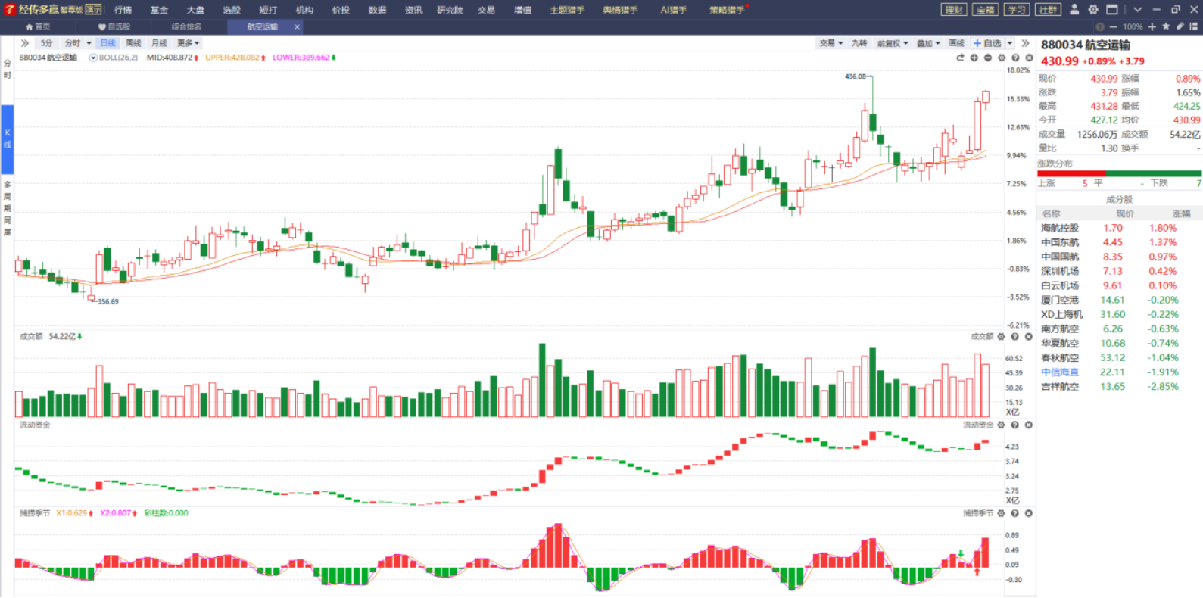This screenshot has width=1203, height=598.
Task: Click the pencil edit icon in tab bar
Action: (1180, 26)
